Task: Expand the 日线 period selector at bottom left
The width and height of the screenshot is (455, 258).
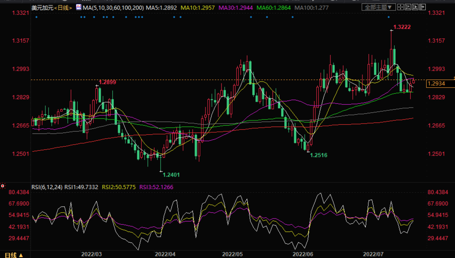Action: click(14, 255)
